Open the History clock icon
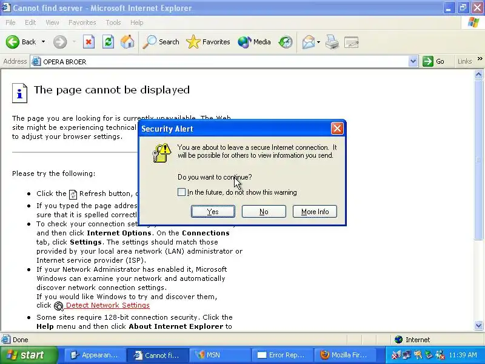This screenshot has height=364, width=485. click(285, 42)
